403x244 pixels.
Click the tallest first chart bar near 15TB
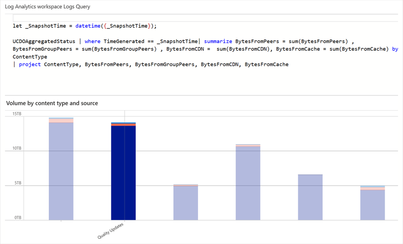[x=61, y=169]
